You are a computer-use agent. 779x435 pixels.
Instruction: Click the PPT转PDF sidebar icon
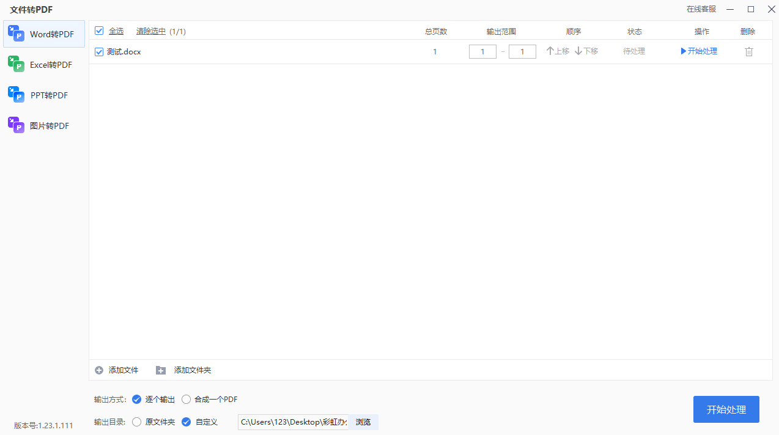pyautogui.click(x=16, y=95)
